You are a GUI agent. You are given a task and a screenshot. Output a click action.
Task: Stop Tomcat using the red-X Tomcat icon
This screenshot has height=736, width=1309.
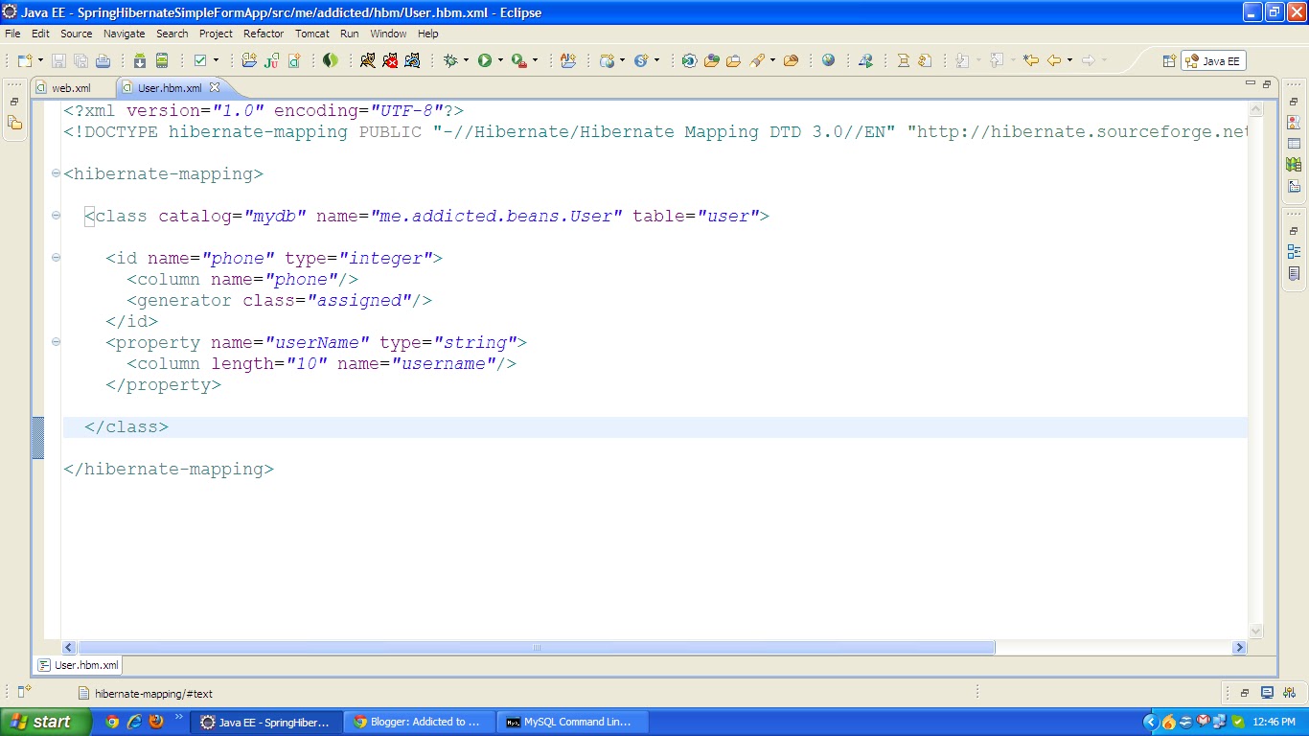[392, 59]
